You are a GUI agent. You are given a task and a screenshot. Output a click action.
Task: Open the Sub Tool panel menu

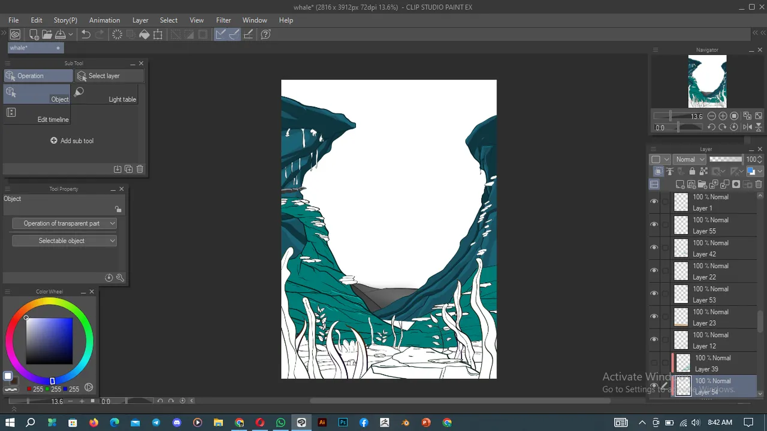8,63
